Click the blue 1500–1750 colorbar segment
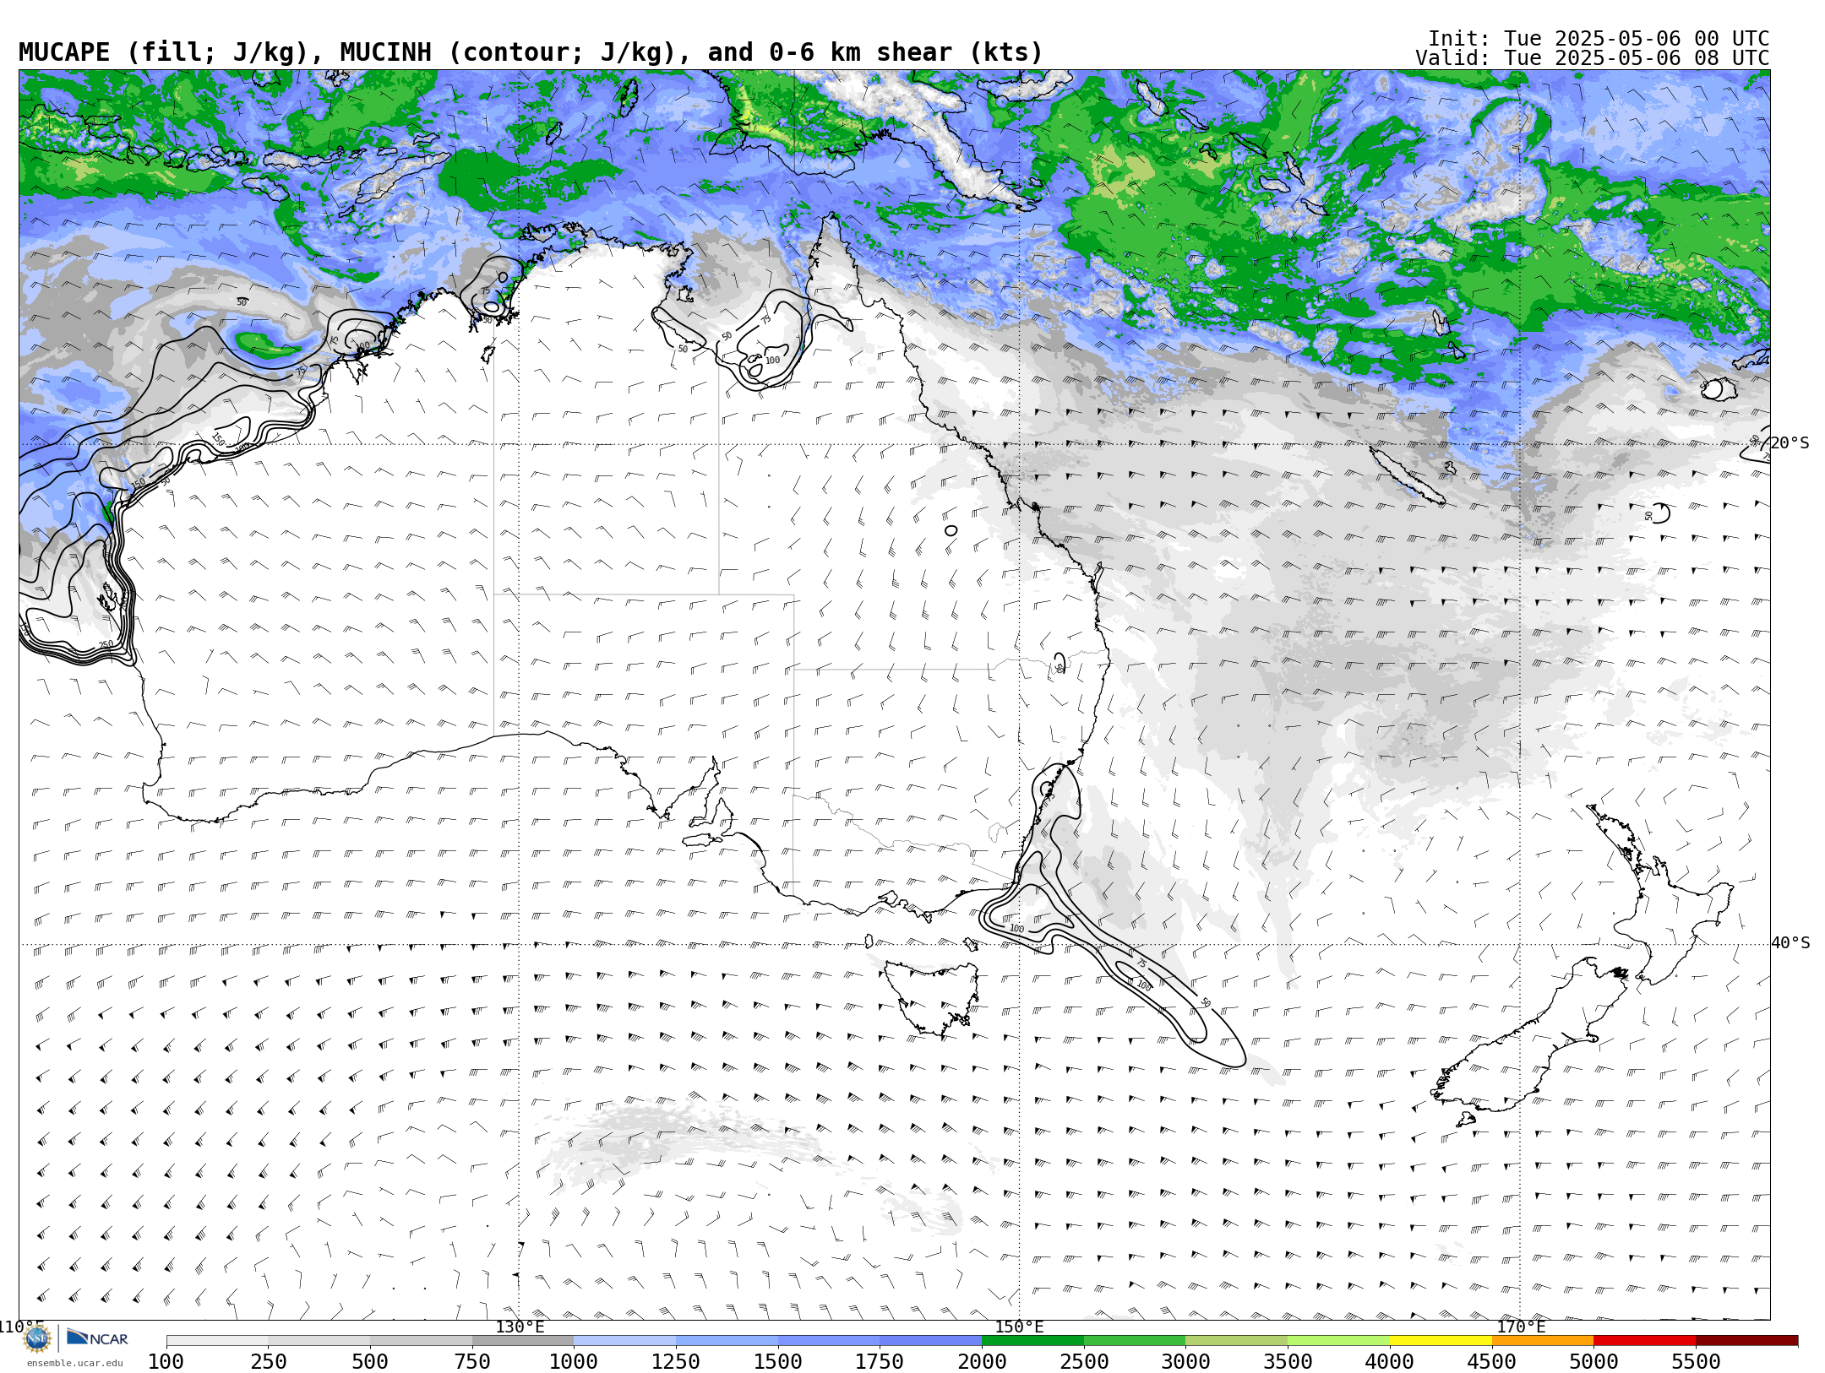The width and height of the screenshot is (1825, 1373). [x=829, y=1341]
